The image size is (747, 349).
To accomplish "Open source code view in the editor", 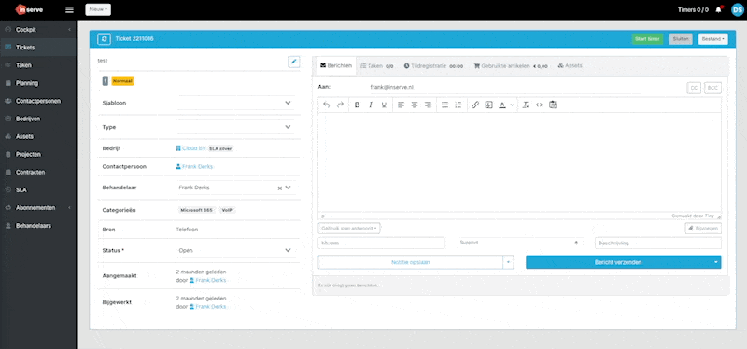I will point(539,105).
